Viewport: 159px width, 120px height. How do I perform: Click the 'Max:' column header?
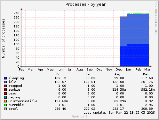pyautogui.click(x=147, y=74)
